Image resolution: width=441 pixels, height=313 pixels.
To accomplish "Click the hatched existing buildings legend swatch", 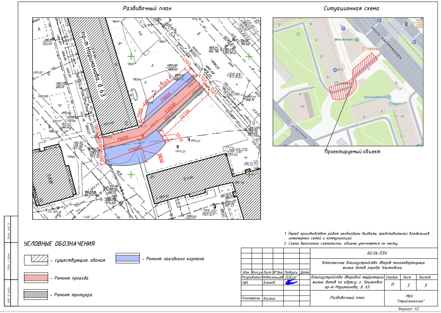I will point(36,260).
